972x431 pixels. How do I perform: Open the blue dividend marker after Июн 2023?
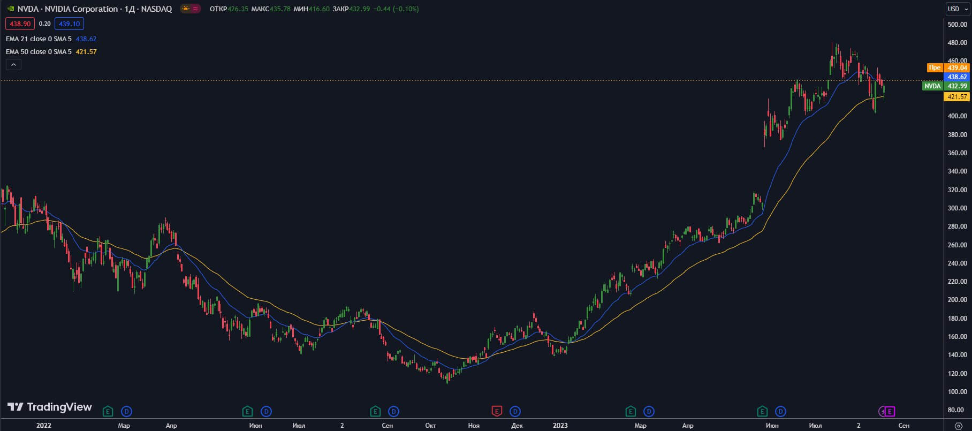pyautogui.click(x=781, y=411)
